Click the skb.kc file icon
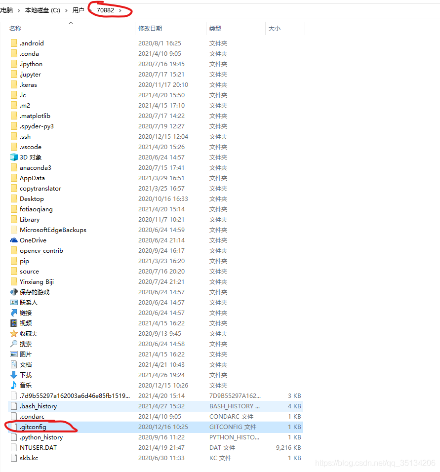This screenshot has height=472, width=440. [14, 458]
